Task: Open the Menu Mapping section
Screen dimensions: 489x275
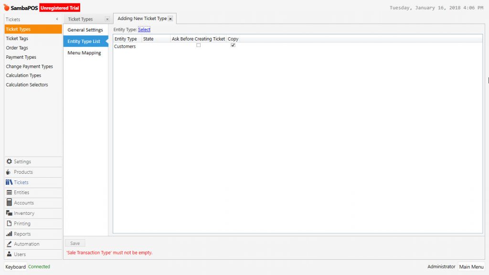Action: point(85,53)
